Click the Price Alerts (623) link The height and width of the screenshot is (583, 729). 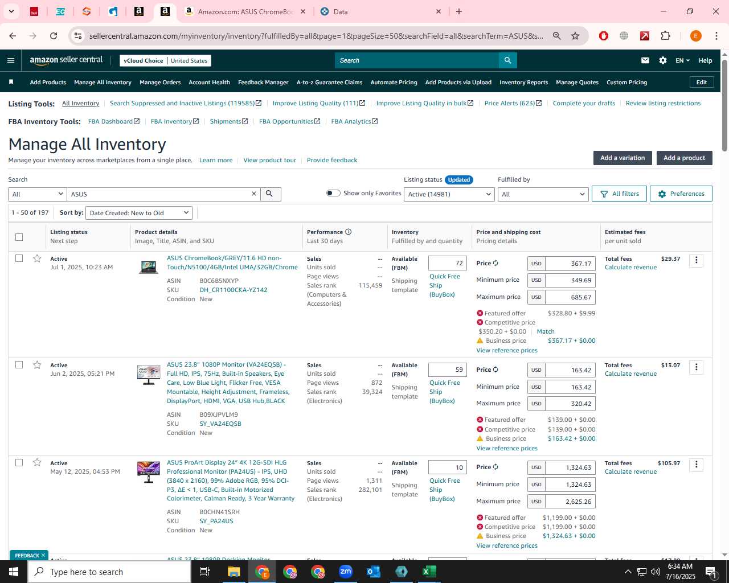pyautogui.click(x=513, y=103)
